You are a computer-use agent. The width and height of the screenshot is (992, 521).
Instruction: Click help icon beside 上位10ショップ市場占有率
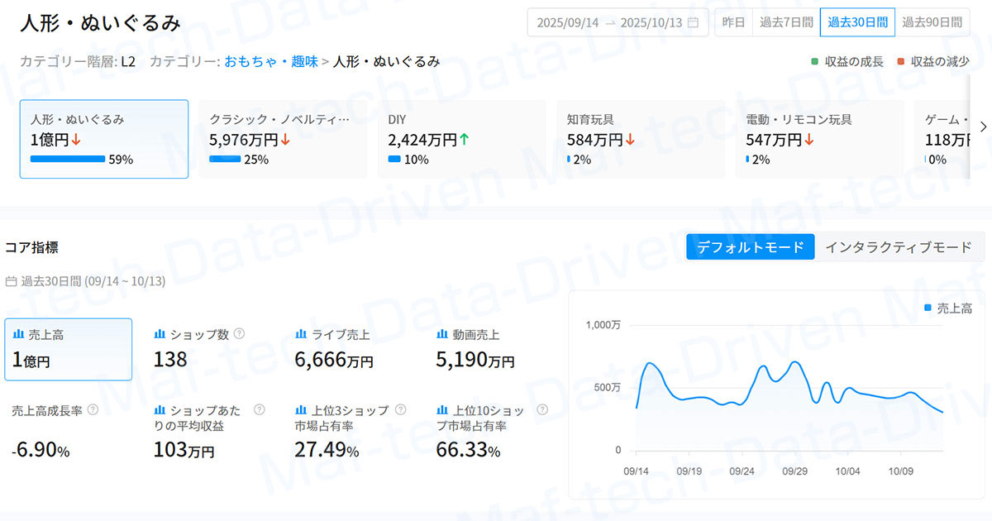[x=542, y=410]
